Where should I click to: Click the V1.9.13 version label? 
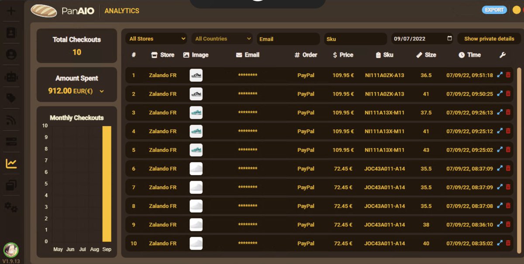tap(10, 261)
